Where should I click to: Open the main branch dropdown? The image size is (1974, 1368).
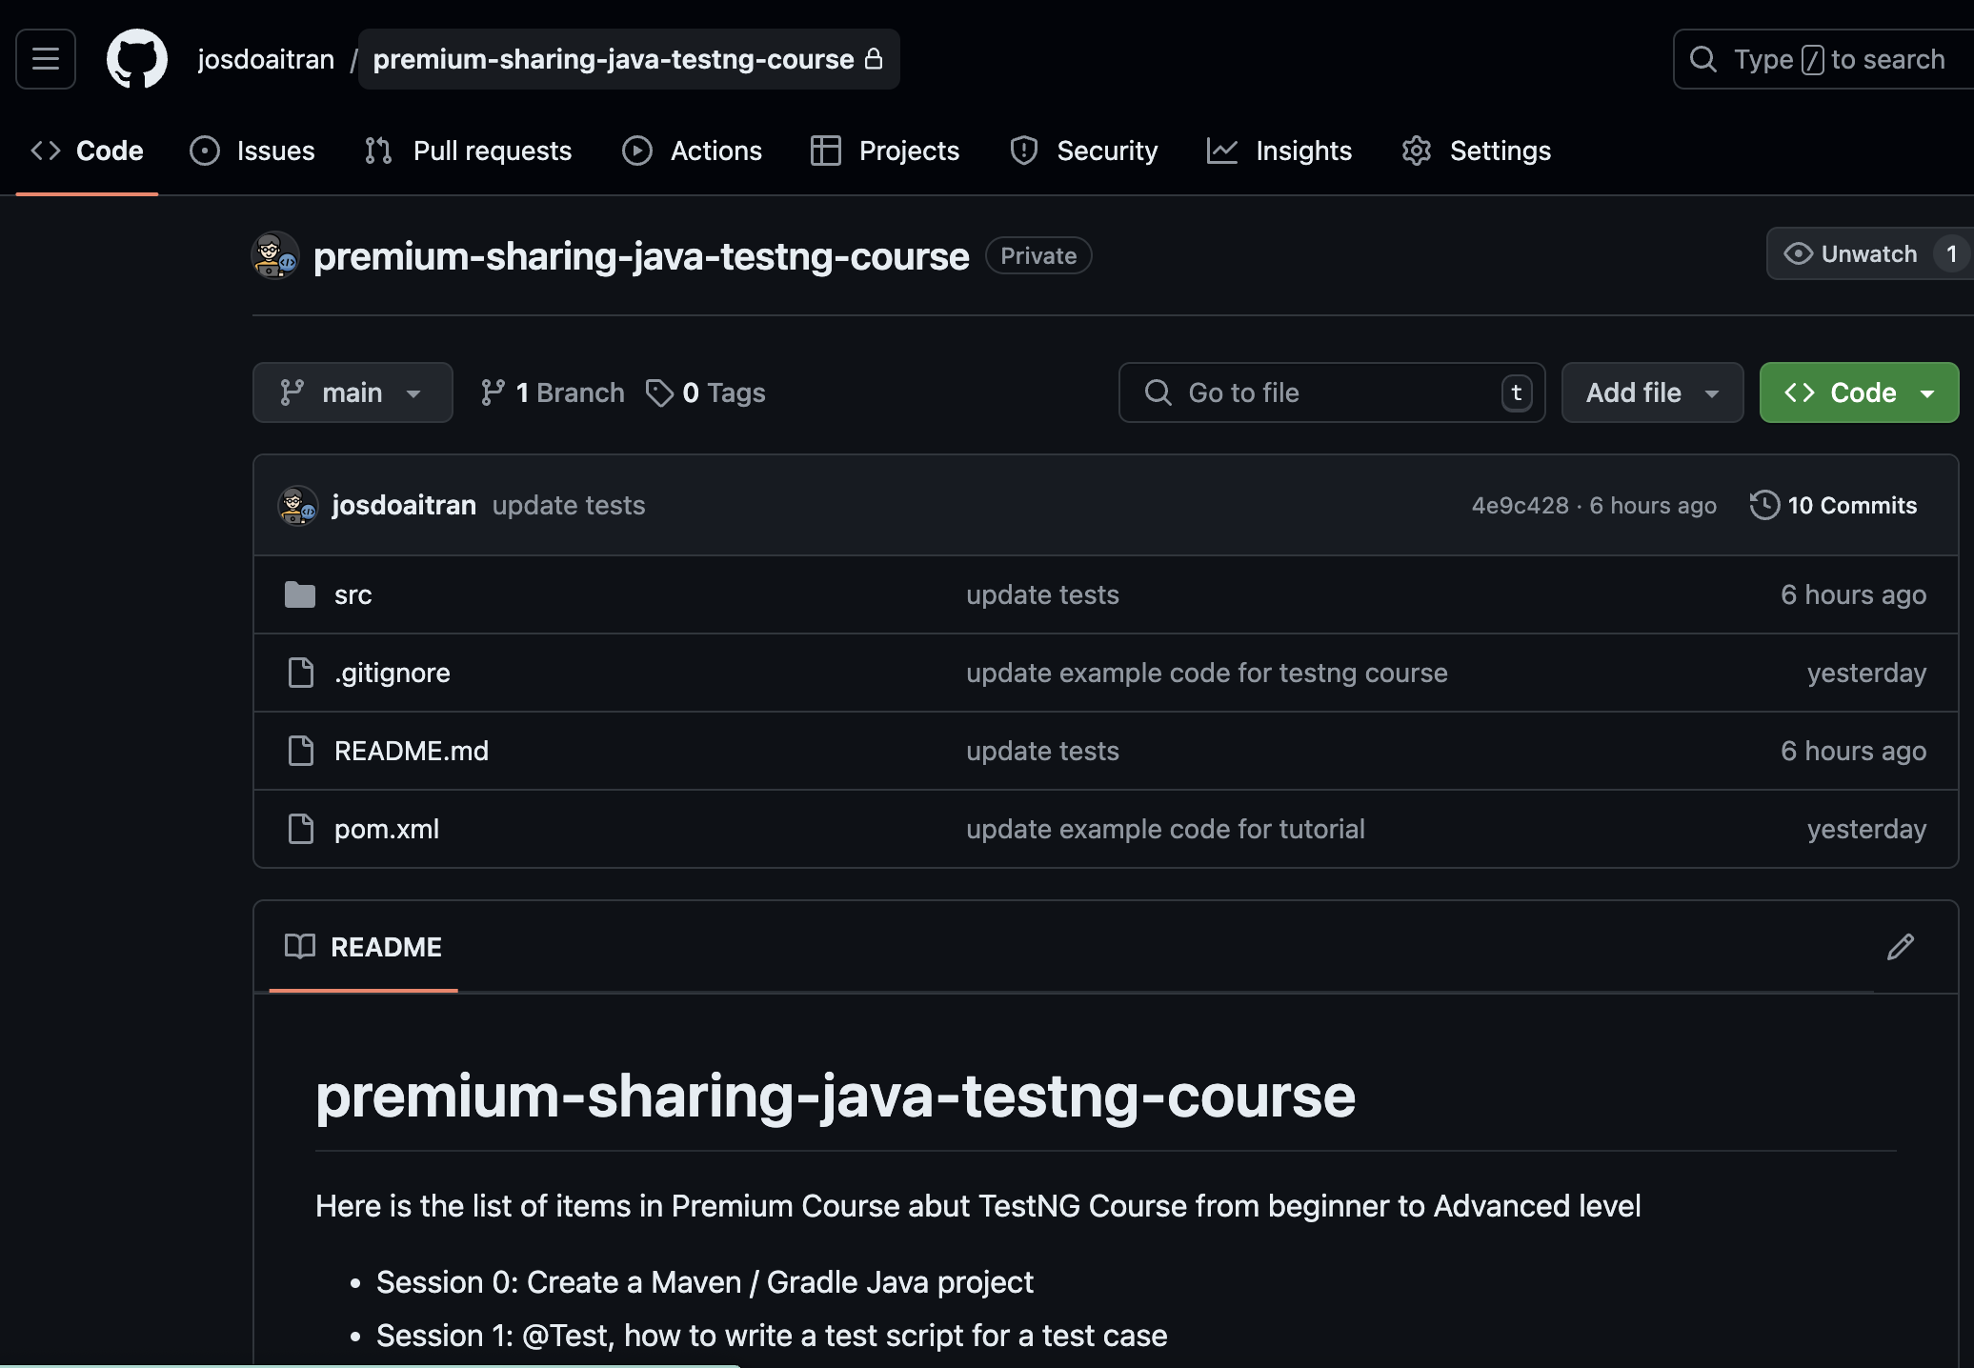coord(352,392)
